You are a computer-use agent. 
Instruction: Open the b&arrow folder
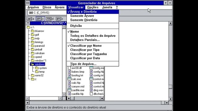[38, 31]
